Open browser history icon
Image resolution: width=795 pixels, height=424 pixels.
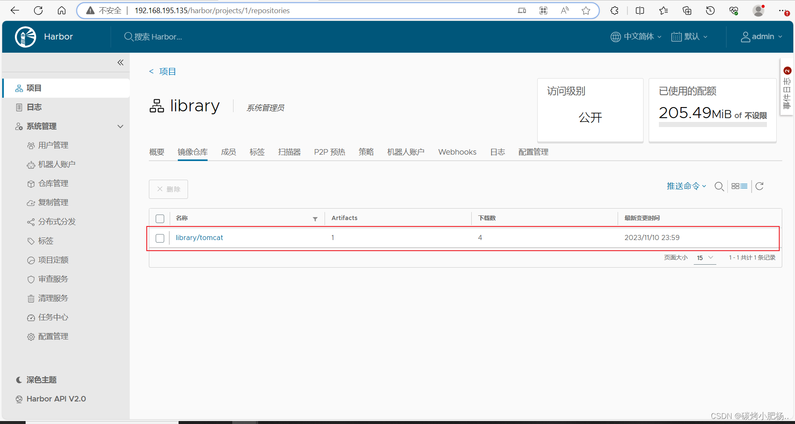710,11
